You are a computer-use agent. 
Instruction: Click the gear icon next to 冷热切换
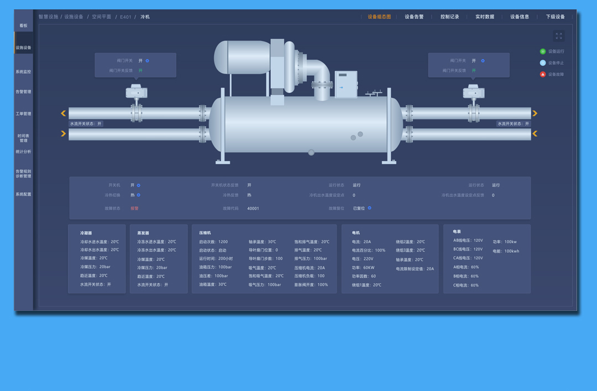139,195
